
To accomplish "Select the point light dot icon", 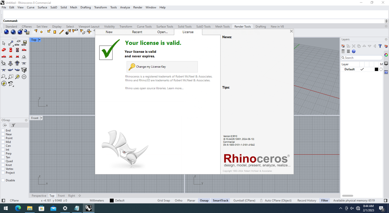I will click(x=42, y=32).
